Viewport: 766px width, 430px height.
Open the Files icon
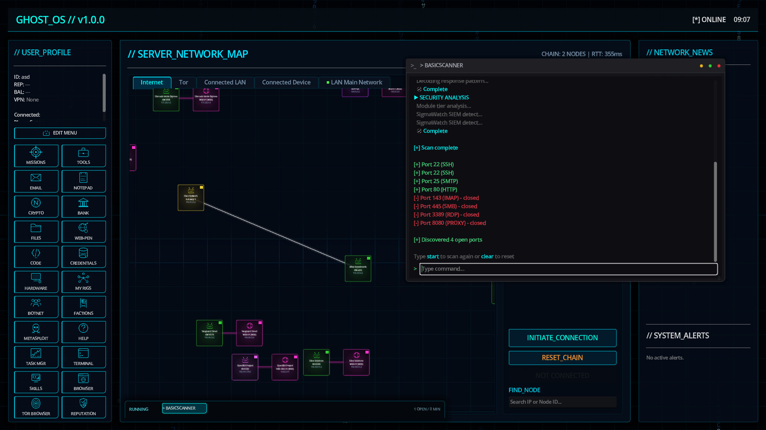coord(36,231)
